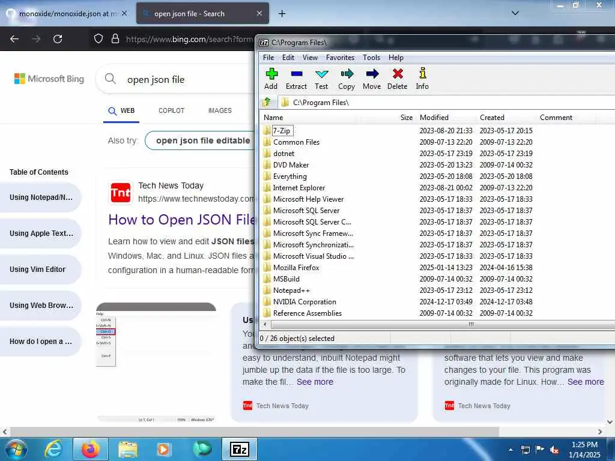The height and width of the screenshot is (461, 615).
Task: Open a new browser tab
Action: point(282,14)
